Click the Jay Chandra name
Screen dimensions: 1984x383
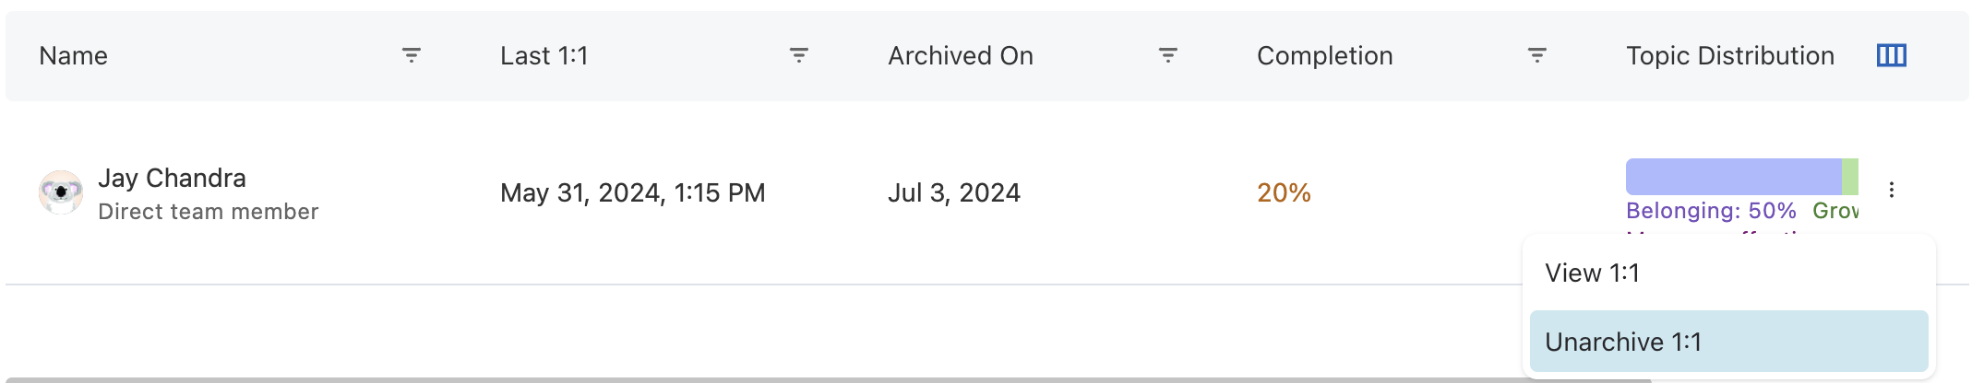point(172,178)
